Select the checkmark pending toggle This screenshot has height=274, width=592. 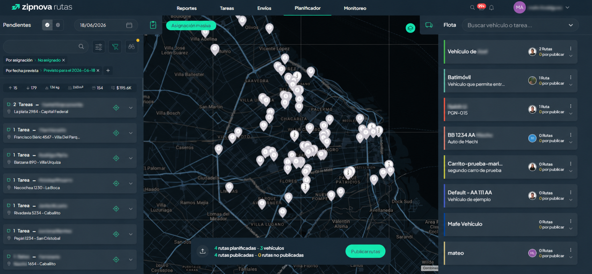coord(47,25)
